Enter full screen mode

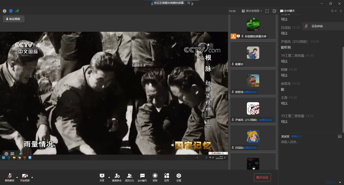click(267, 11)
